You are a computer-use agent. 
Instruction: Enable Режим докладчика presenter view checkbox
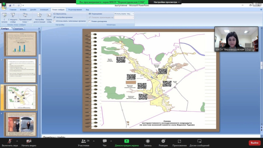point(90,21)
